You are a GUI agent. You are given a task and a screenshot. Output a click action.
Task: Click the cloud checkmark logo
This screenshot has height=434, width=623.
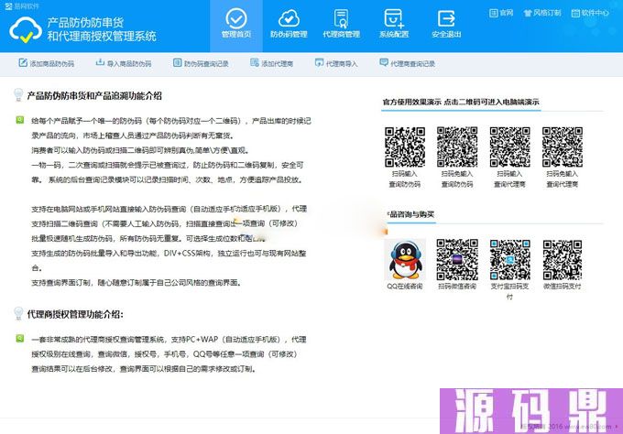point(26,30)
